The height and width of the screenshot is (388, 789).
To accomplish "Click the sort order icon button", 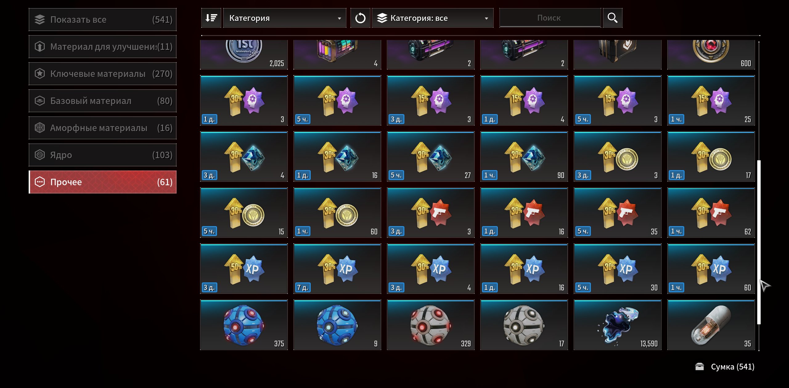I will point(211,18).
